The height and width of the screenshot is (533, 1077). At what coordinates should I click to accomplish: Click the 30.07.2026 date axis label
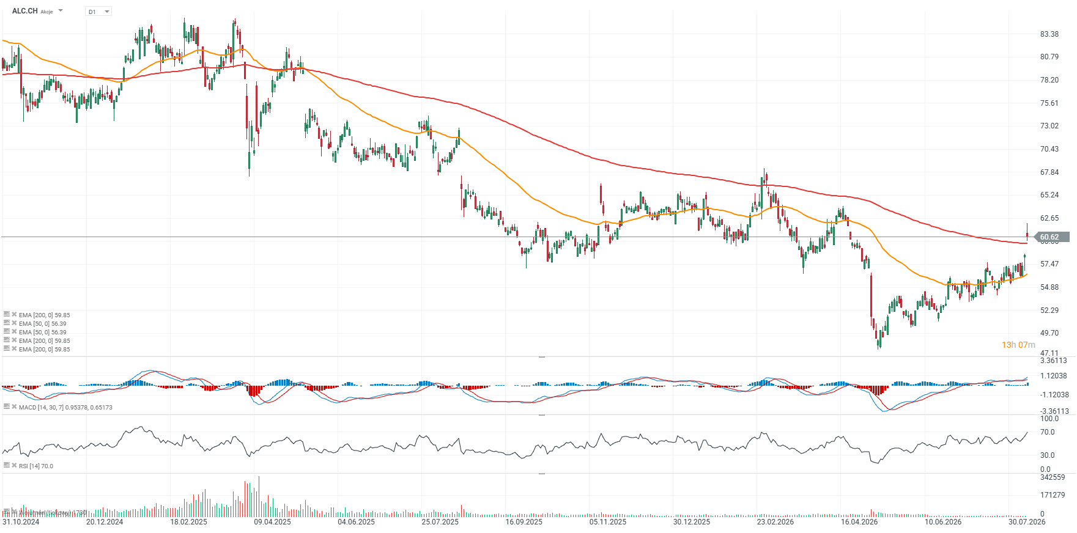pos(1027,522)
